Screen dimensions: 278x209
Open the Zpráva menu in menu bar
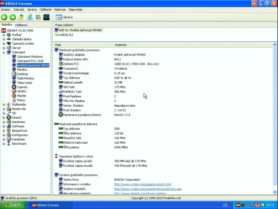pyautogui.click(x=32, y=10)
